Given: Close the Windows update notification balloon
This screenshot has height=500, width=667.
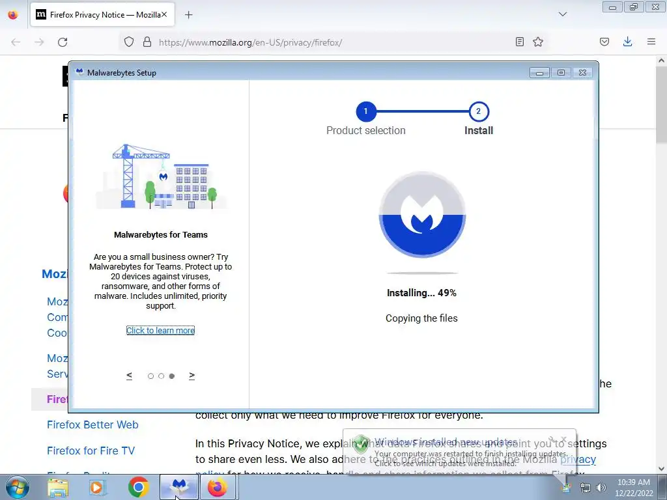Looking at the screenshot, I should (x=563, y=439).
